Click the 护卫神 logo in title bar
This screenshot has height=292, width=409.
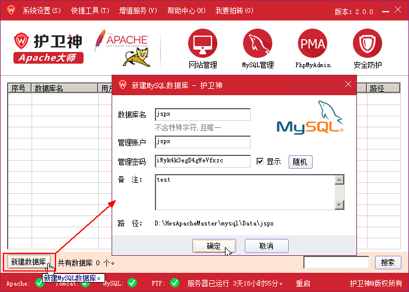click(10, 11)
